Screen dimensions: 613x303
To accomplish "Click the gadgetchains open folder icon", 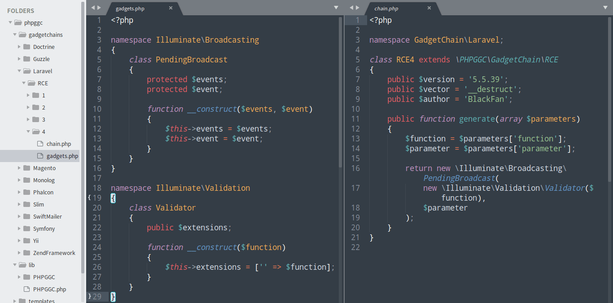I will (x=22, y=35).
